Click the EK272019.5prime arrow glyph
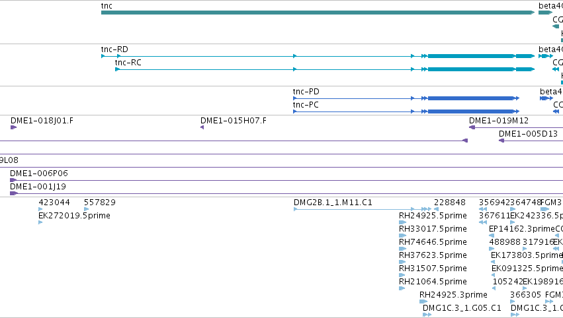Image resolution: width=563 pixels, height=318 pixels. coord(40,222)
